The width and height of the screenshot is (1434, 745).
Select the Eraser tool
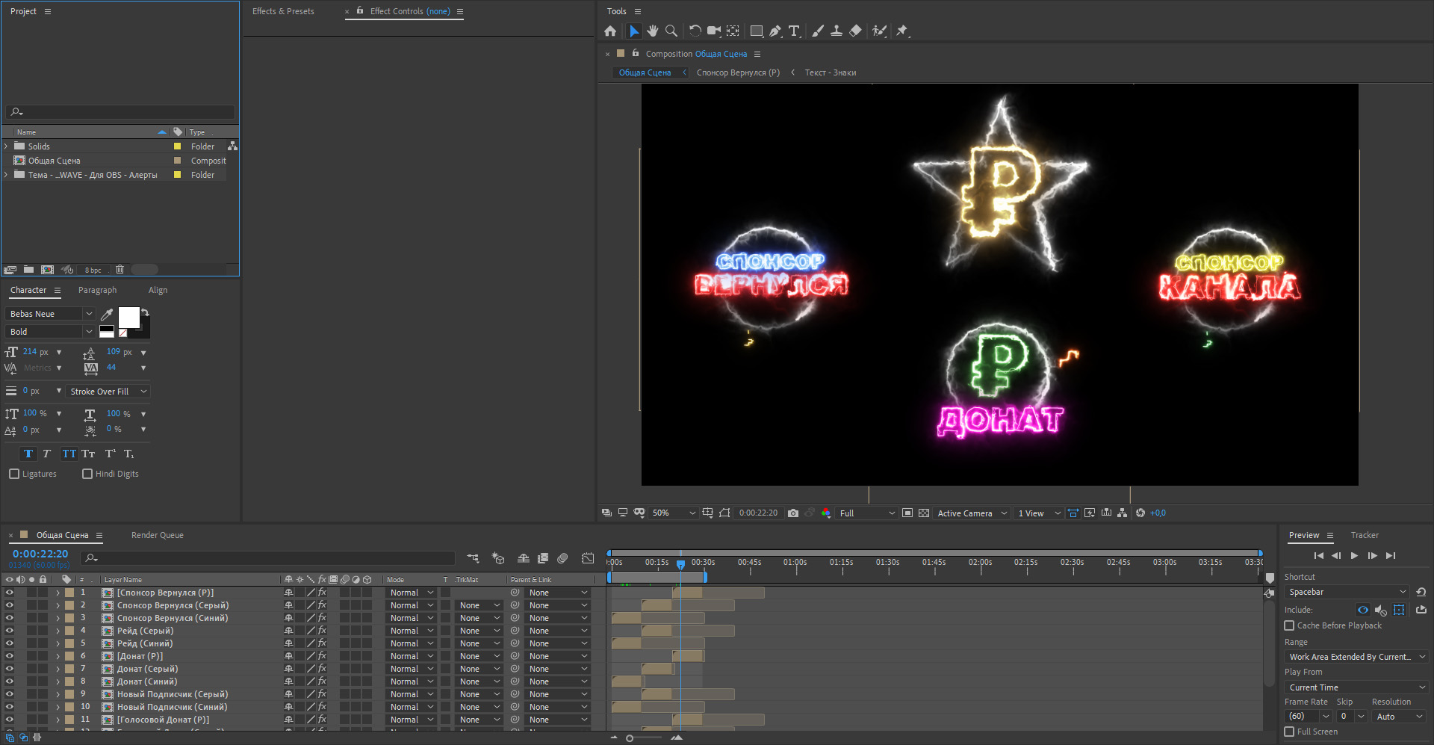pos(856,31)
